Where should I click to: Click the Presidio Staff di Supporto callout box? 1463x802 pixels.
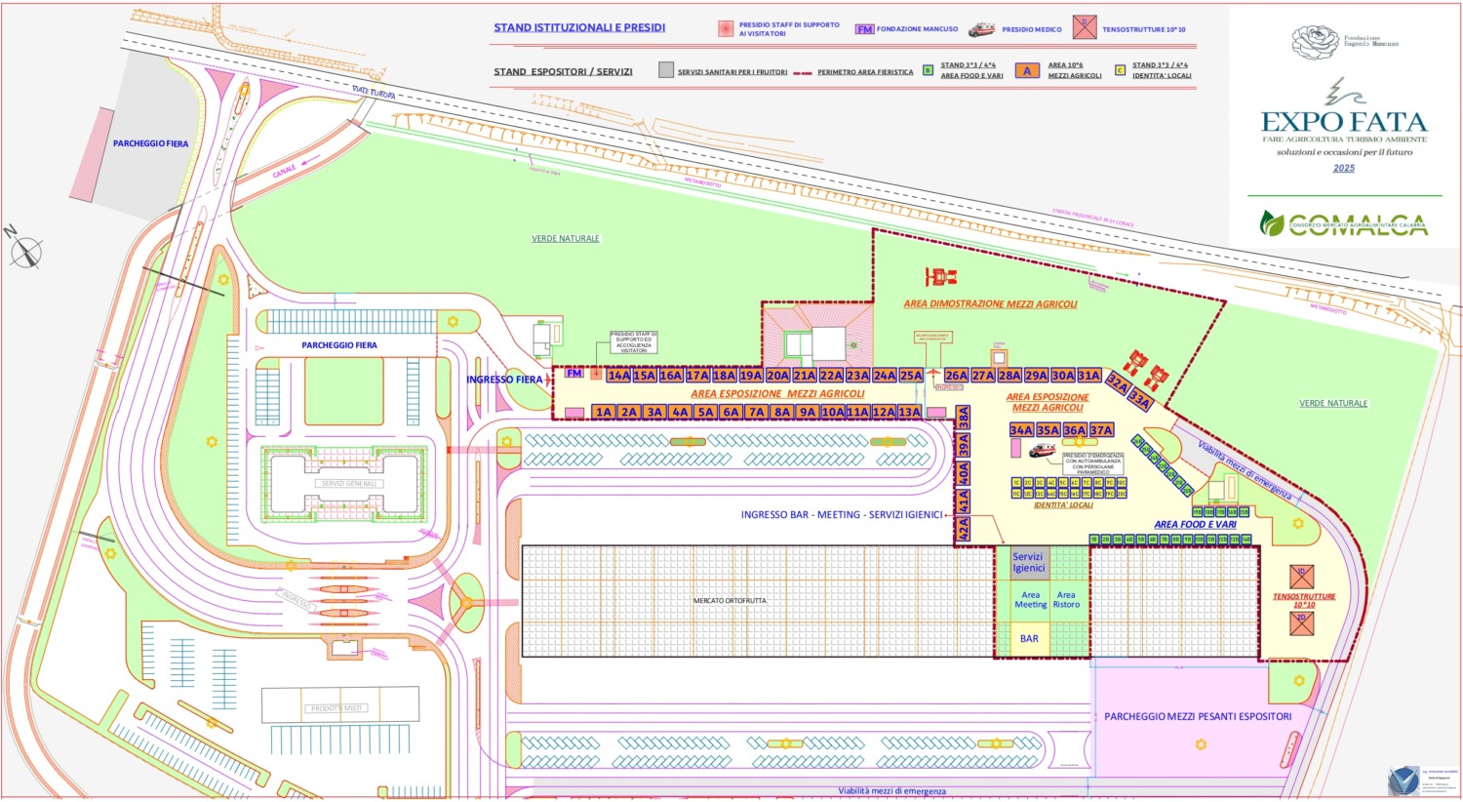coord(634,341)
